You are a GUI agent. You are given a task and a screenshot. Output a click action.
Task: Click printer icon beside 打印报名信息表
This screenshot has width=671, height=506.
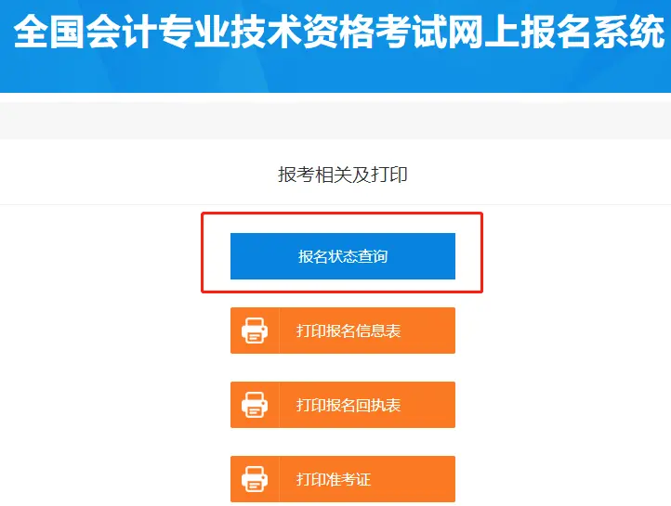coord(255,331)
